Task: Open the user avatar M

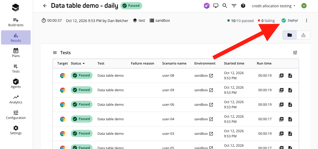Action: [304, 6]
